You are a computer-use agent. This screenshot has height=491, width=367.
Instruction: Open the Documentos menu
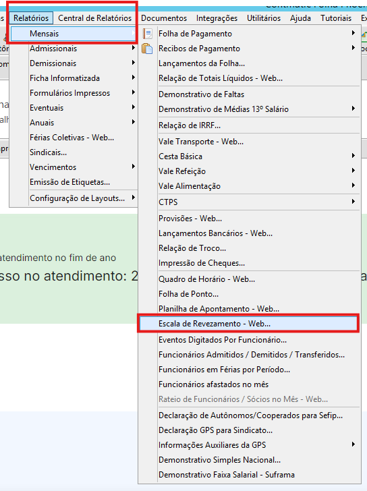(164, 18)
